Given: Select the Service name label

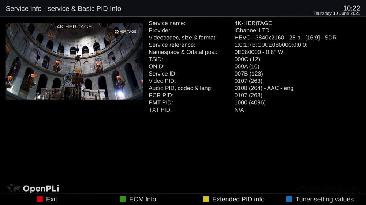Looking at the screenshot, I should 167,23.
